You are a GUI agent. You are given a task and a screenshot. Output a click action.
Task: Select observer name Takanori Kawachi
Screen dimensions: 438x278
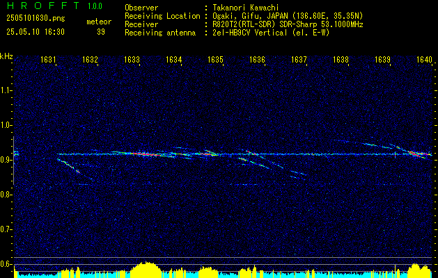pyautogui.click(x=246, y=8)
